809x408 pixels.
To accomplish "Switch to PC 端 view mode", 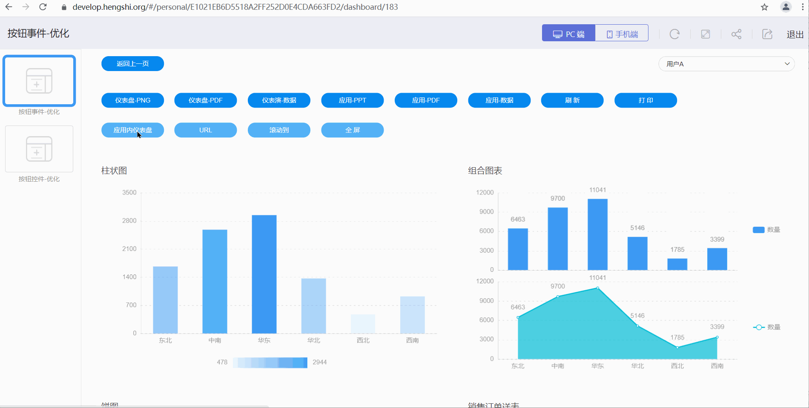I will [568, 33].
